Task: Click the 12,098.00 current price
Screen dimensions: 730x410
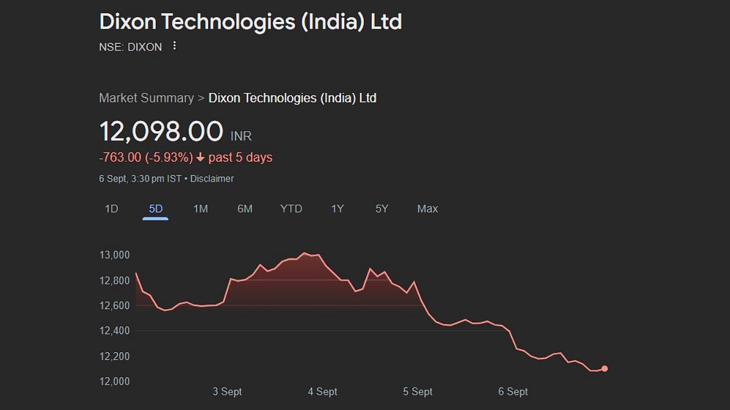Action: tap(161, 131)
